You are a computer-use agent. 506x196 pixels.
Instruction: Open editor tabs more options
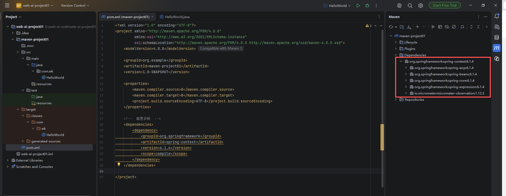(379, 17)
